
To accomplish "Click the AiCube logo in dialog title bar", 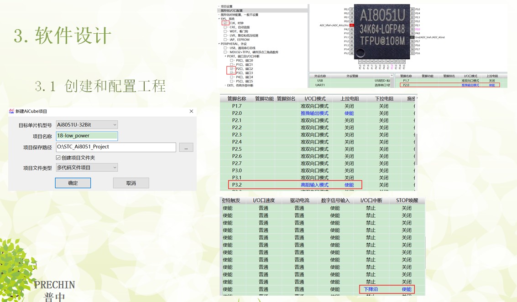I will coord(11,111).
